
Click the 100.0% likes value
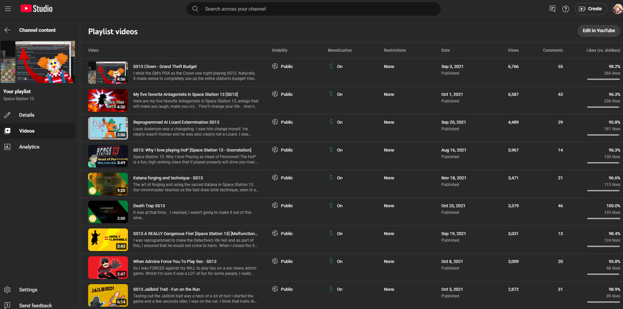pyautogui.click(x=613, y=206)
